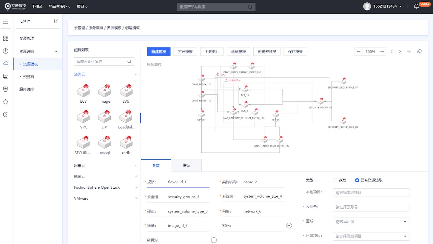The image size is (433, 244).
Task: Click the undo left arrow icon
Action: [x=392, y=52]
